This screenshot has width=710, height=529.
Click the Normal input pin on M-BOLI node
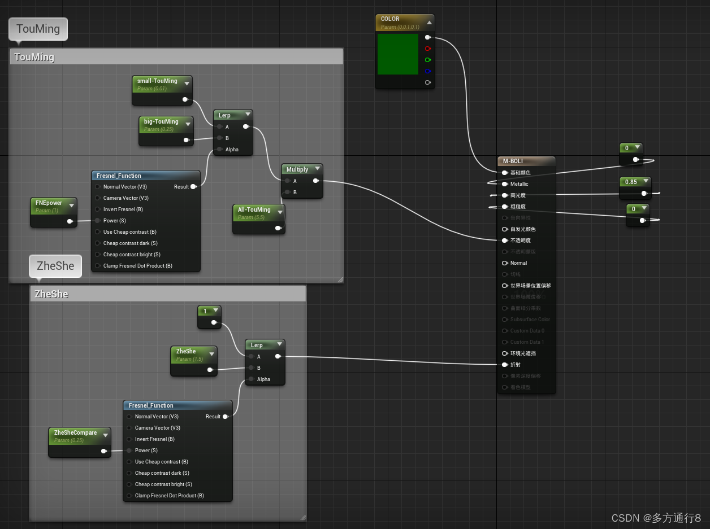tap(505, 263)
